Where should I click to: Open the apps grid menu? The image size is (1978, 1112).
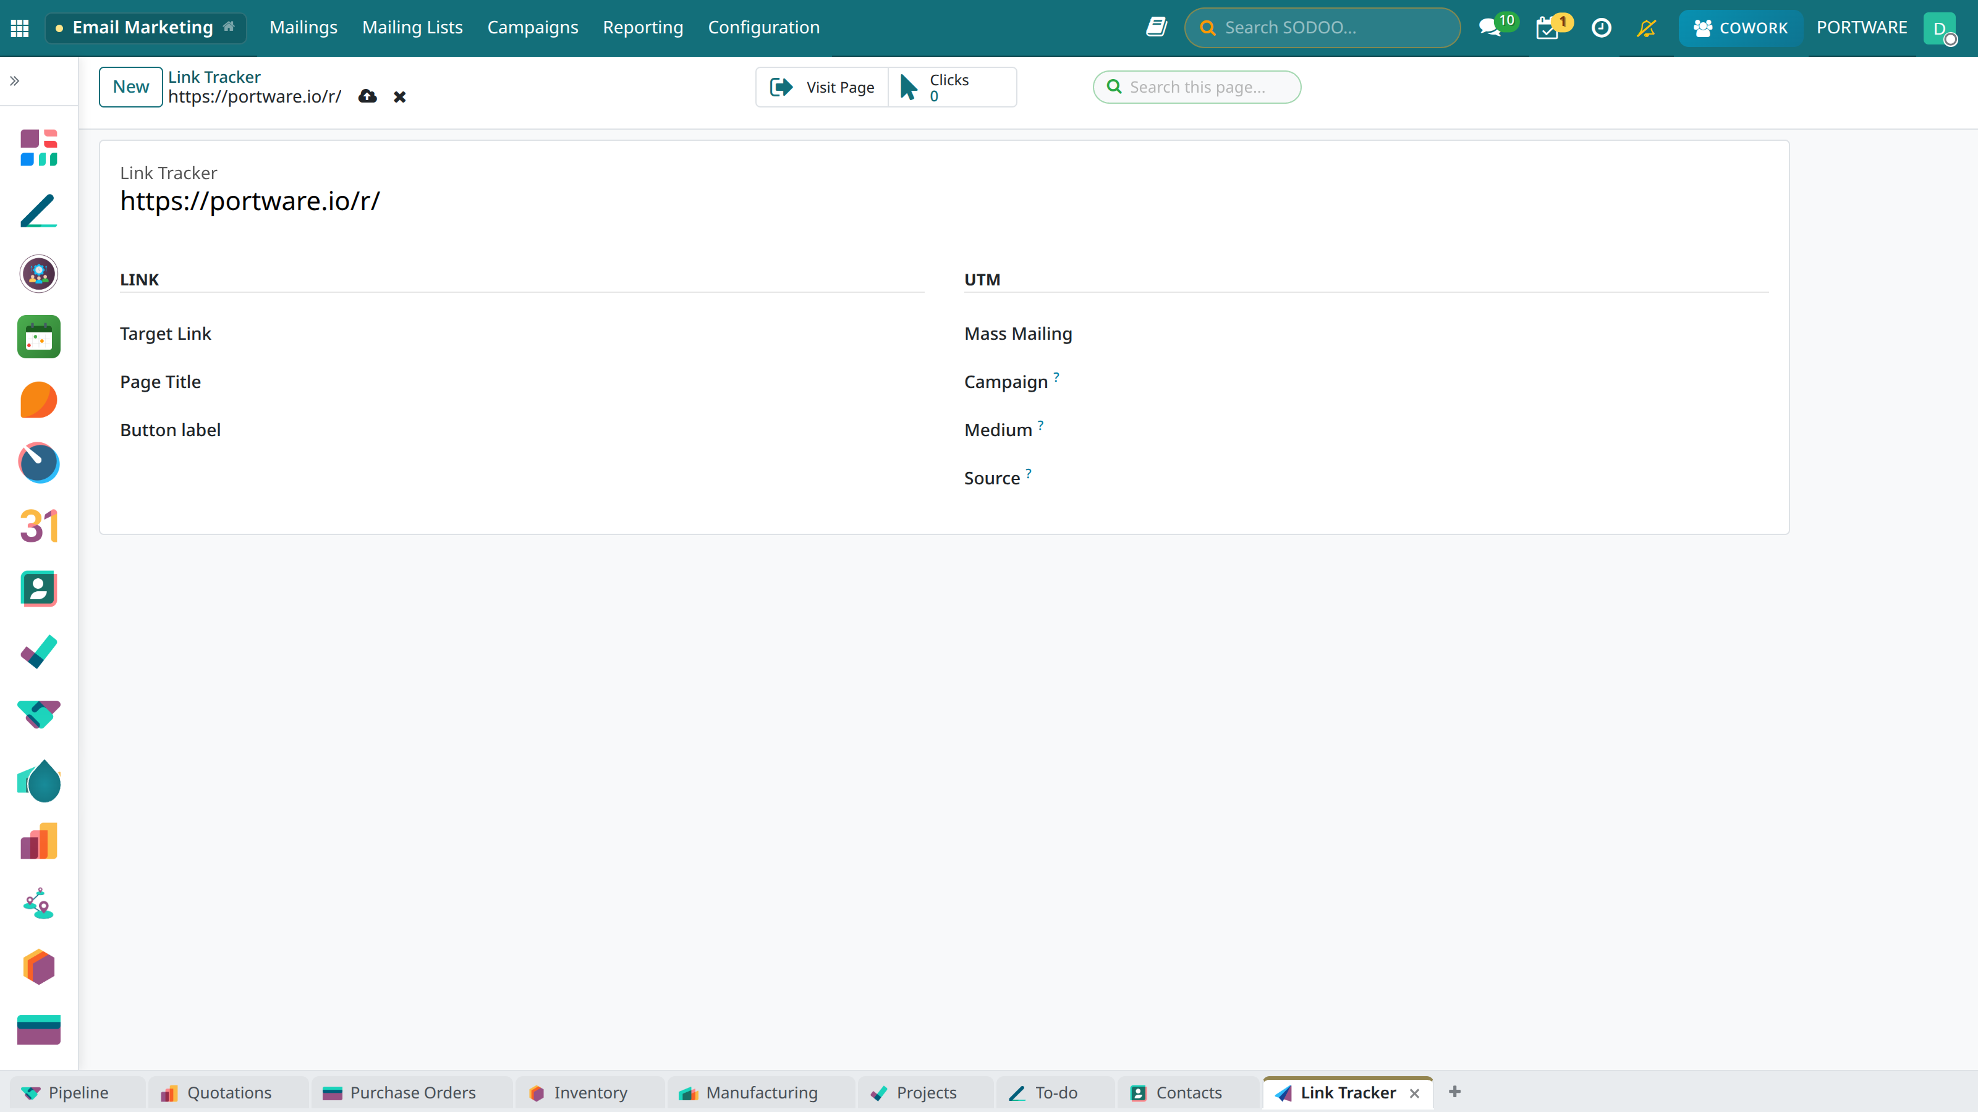coord(20,28)
